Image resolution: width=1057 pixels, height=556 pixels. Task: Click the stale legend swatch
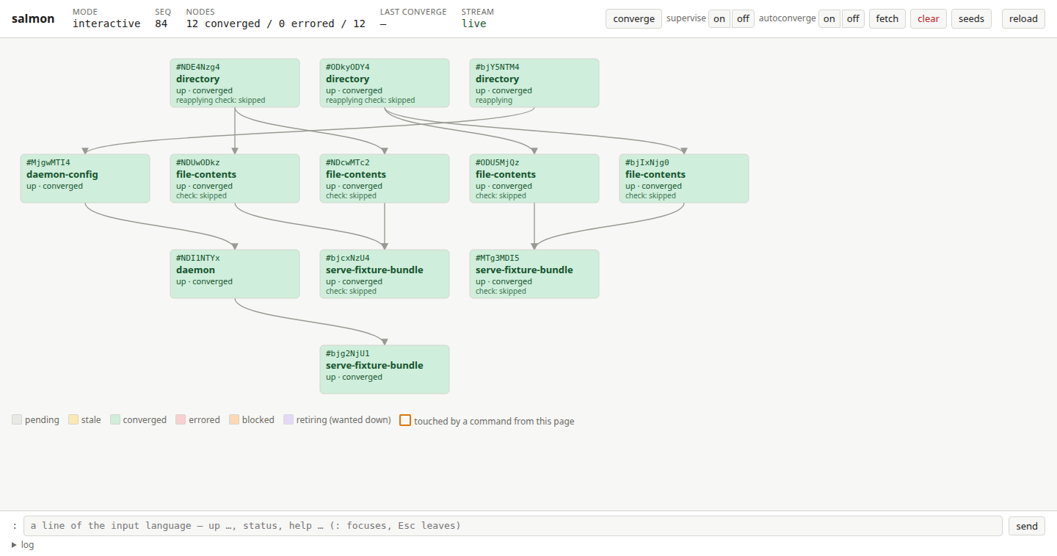point(73,420)
